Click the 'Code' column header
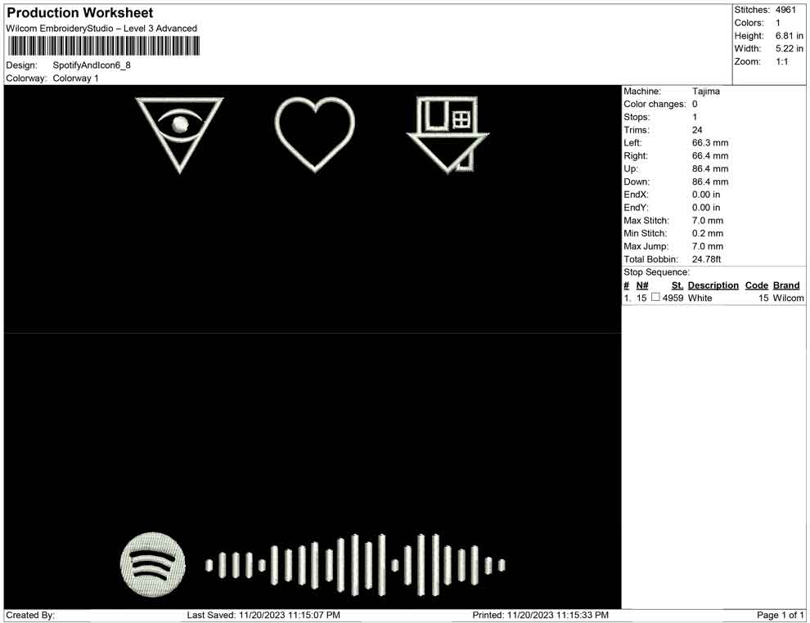Image resolution: width=810 pixels, height=623 pixels. point(756,285)
